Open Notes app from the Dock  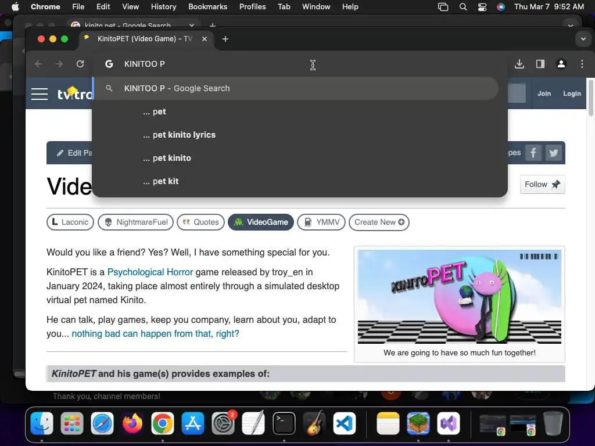(x=388, y=423)
